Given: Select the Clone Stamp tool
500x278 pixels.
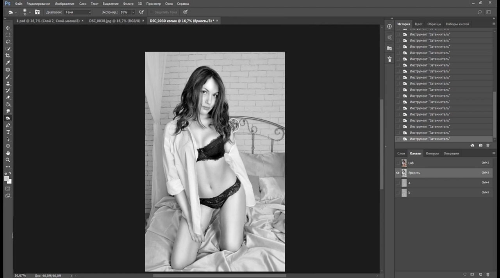Looking at the screenshot, I should (8, 84).
